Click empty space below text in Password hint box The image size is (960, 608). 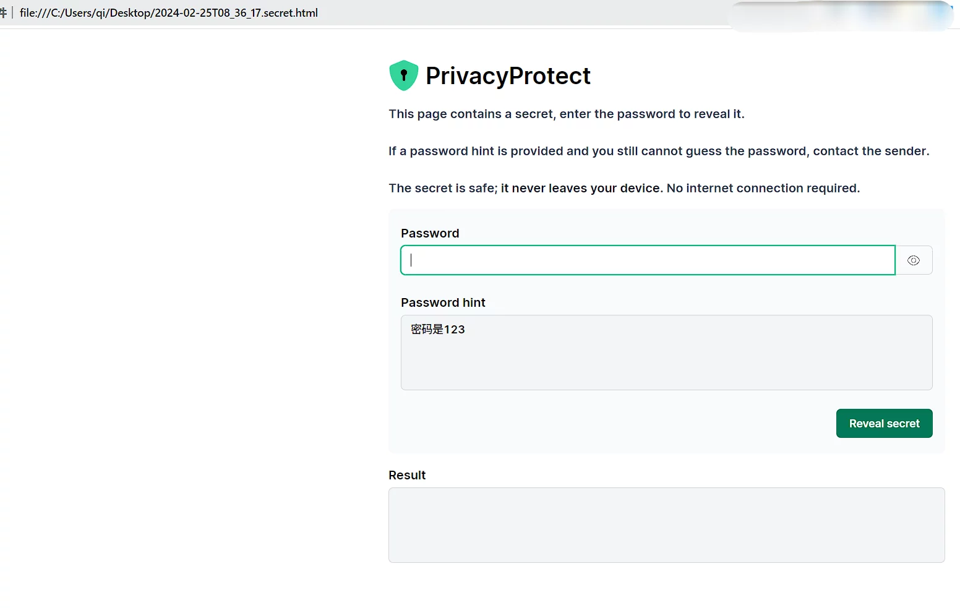point(666,365)
